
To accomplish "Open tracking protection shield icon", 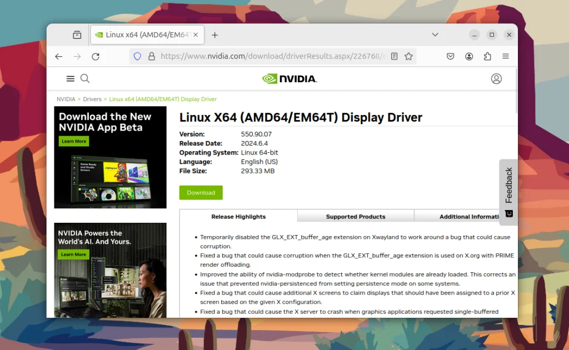I will 137,56.
